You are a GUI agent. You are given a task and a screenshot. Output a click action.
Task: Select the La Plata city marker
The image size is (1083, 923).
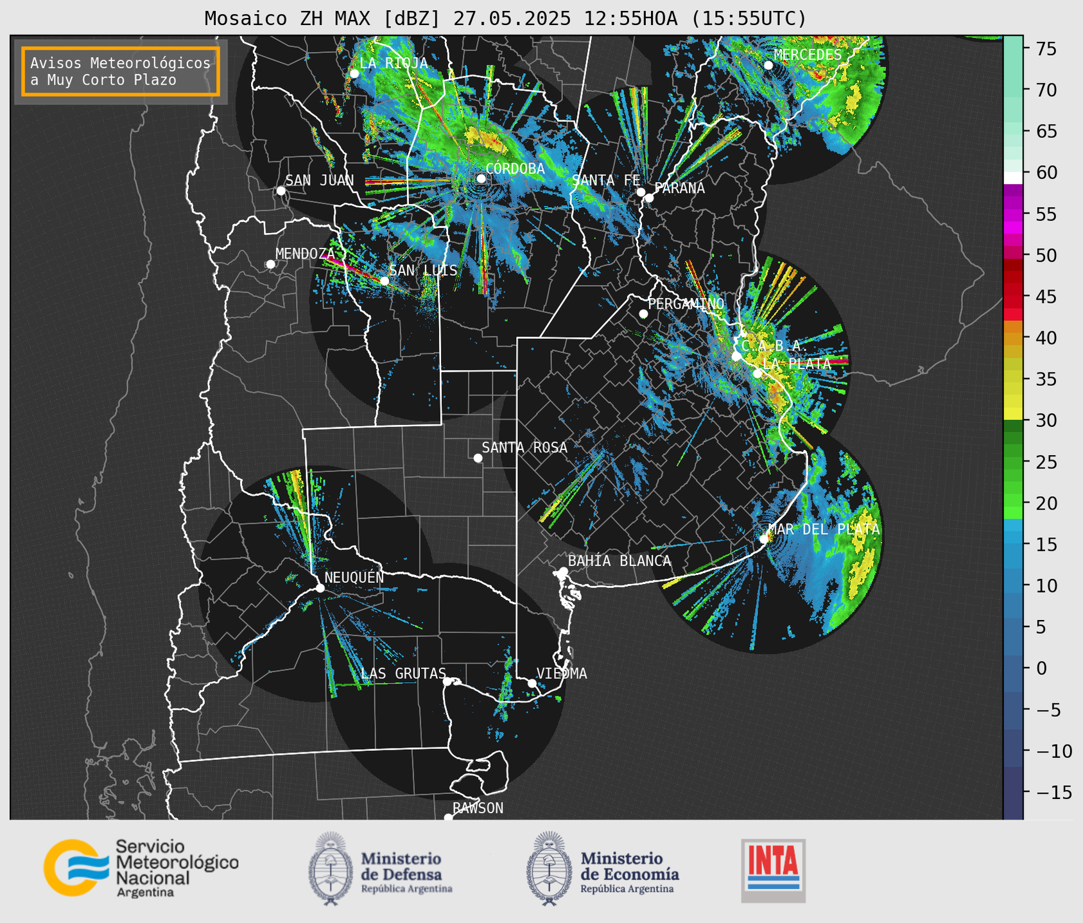tap(758, 374)
